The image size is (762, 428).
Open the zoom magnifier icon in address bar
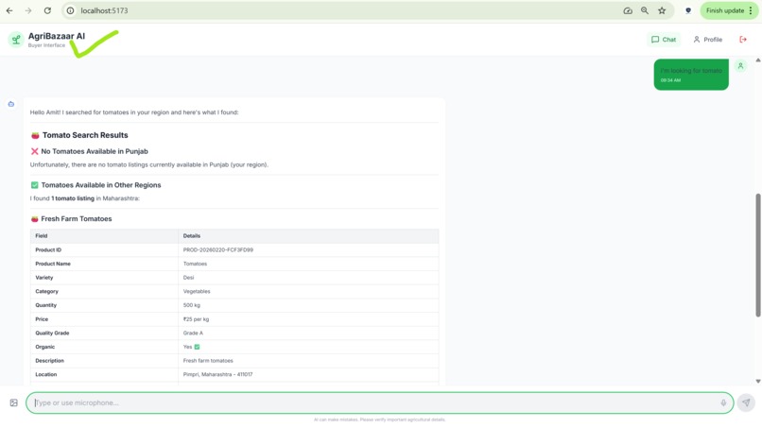[x=645, y=10]
